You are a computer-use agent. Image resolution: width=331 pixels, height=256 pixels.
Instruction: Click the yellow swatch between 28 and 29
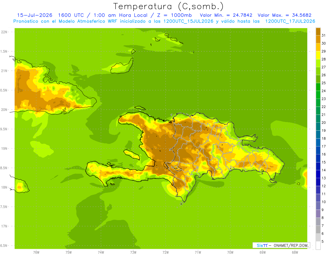coord(318,55)
